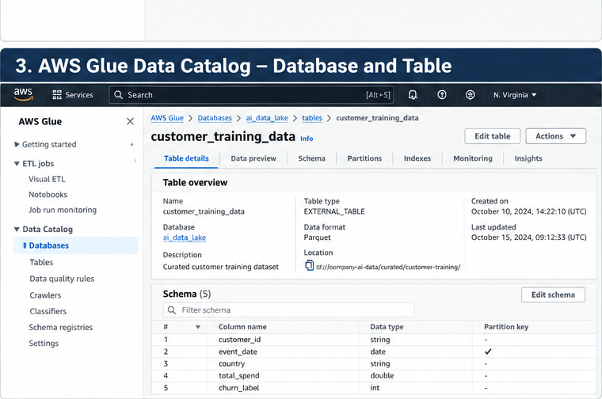The image size is (602, 399).
Task: Open the Info link next to the table name
Action: 307,139
